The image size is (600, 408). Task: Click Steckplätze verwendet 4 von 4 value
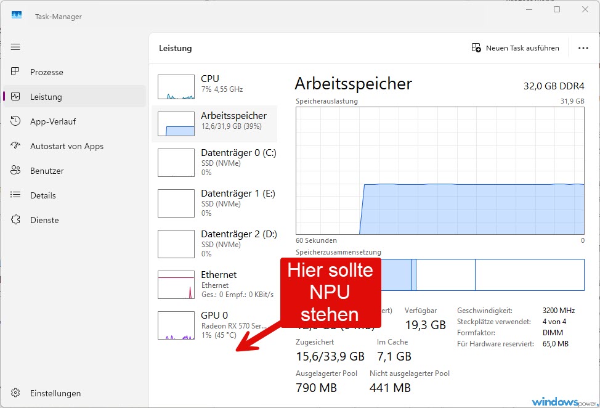click(554, 322)
